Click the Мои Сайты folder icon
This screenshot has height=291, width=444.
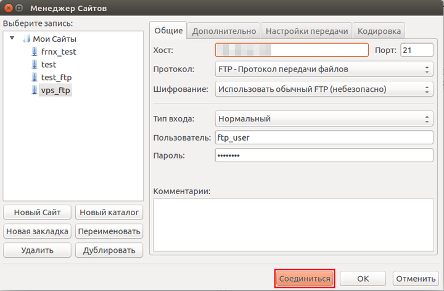click(x=27, y=38)
